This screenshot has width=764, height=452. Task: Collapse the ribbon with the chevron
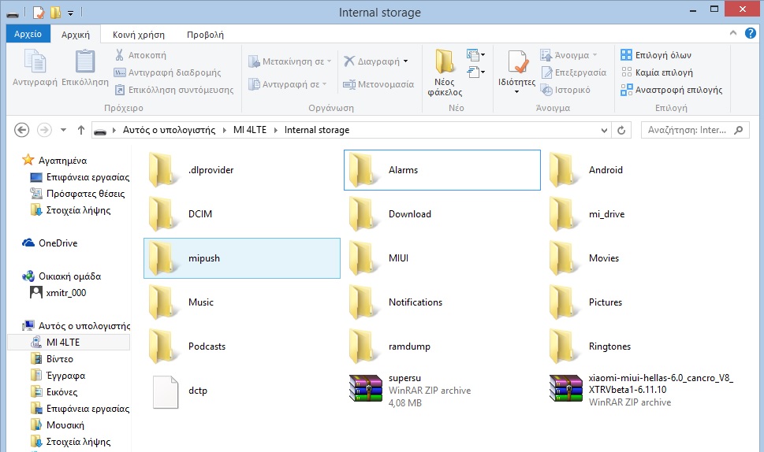732,34
